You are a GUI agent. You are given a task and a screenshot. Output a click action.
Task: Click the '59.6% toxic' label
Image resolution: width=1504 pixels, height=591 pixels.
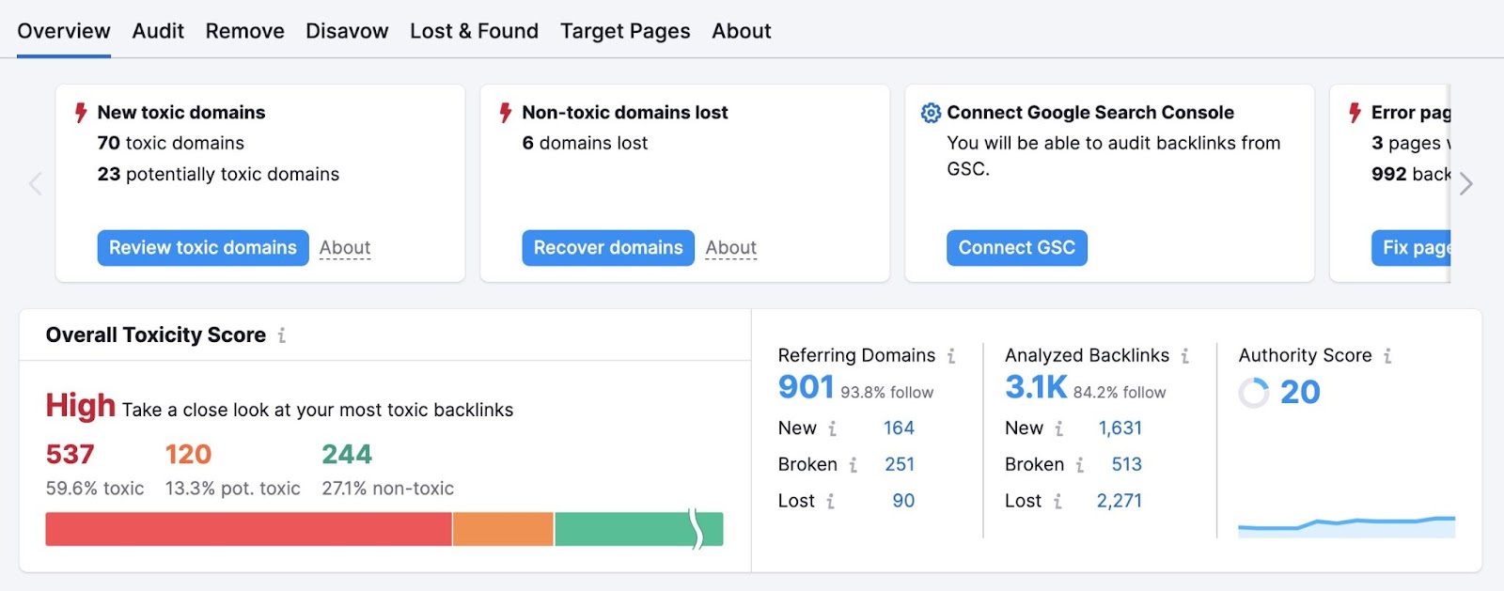click(95, 489)
